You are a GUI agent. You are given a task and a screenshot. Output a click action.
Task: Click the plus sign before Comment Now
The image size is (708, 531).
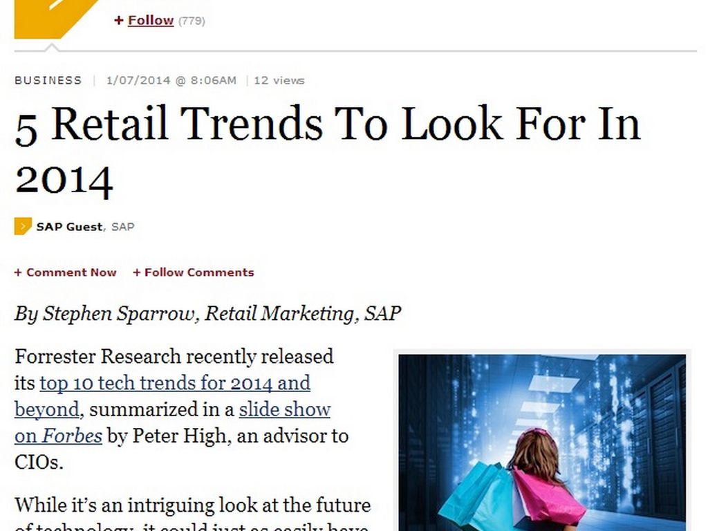click(x=18, y=272)
